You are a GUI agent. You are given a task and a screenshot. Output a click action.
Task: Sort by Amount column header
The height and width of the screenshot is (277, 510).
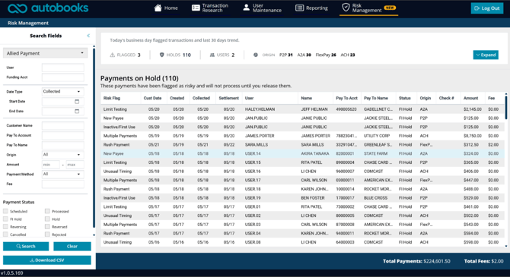click(x=470, y=98)
